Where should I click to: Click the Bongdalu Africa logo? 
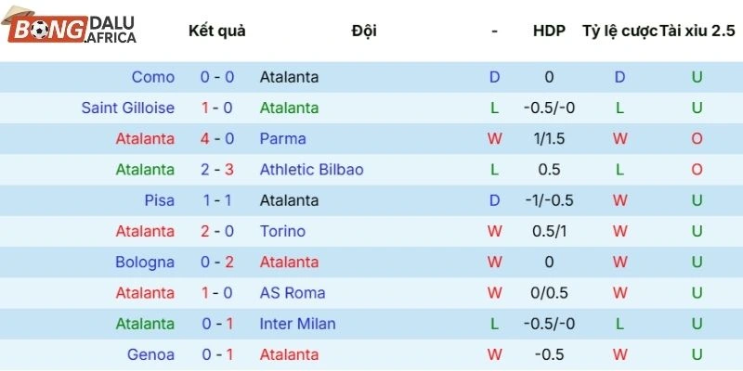pyautogui.click(x=72, y=30)
